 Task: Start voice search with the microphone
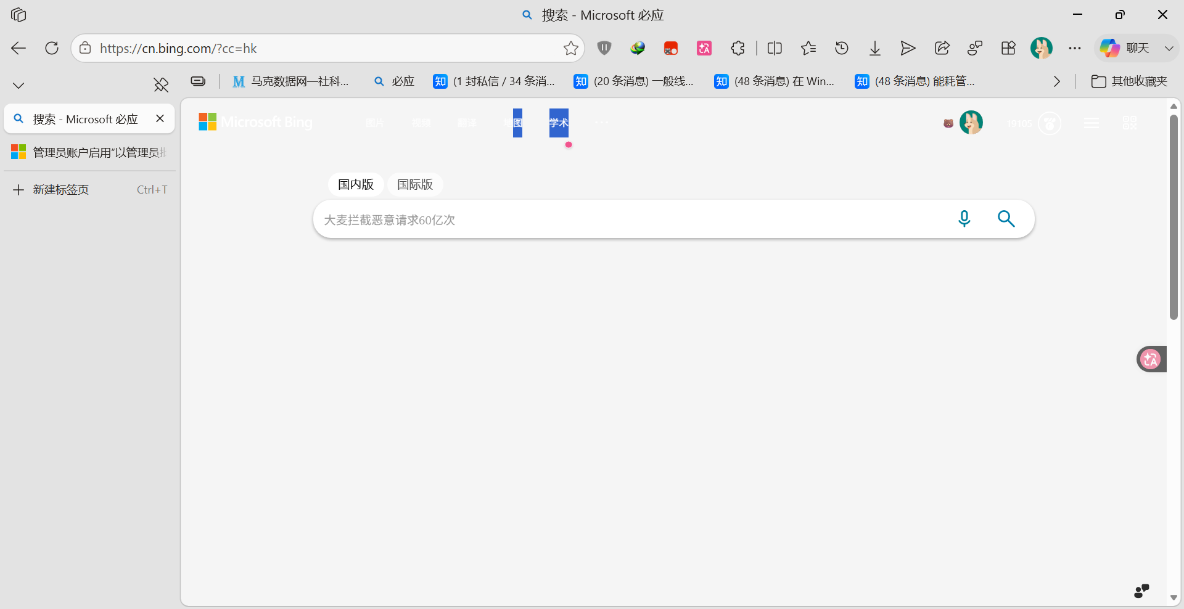pyautogui.click(x=964, y=219)
